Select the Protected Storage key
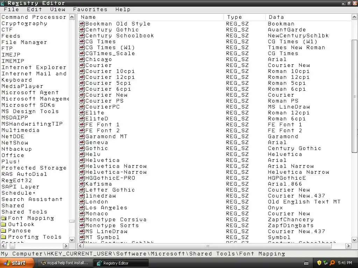This screenshot has width=358, height=268. (x=34, y=168)
